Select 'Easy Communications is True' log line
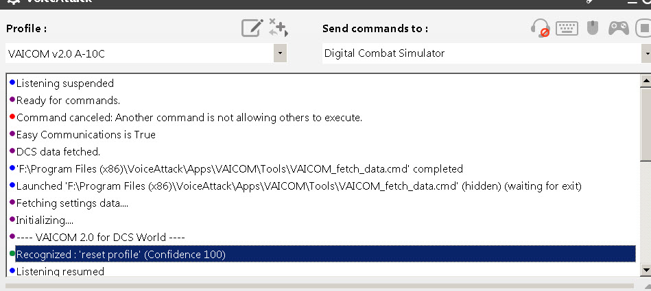The width and height of the screenshot is (651, 291). (86, 135)
